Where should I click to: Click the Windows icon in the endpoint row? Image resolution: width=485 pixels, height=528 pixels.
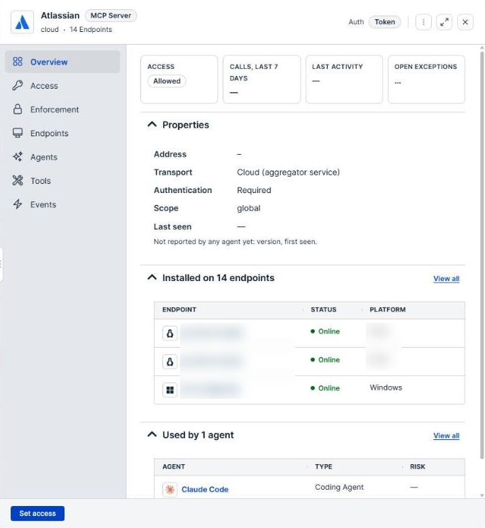coord(170,390)
